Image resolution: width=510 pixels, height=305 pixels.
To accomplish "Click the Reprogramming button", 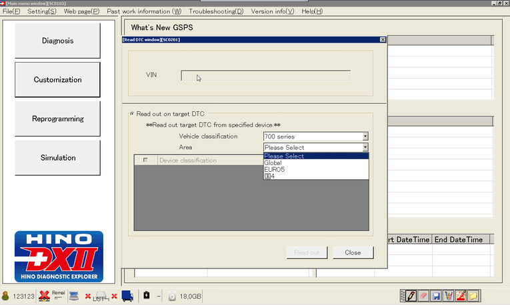I will click(x=57, y=119).
